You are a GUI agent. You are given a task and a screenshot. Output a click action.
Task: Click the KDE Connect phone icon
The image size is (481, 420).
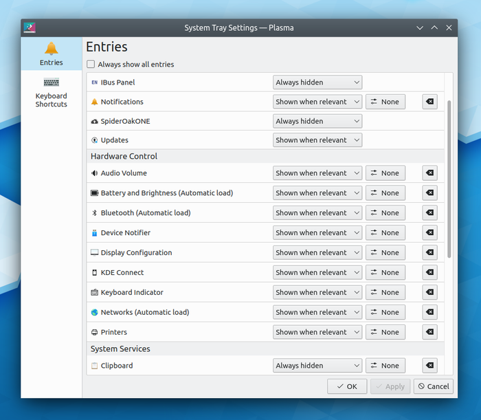pos(95,273)
